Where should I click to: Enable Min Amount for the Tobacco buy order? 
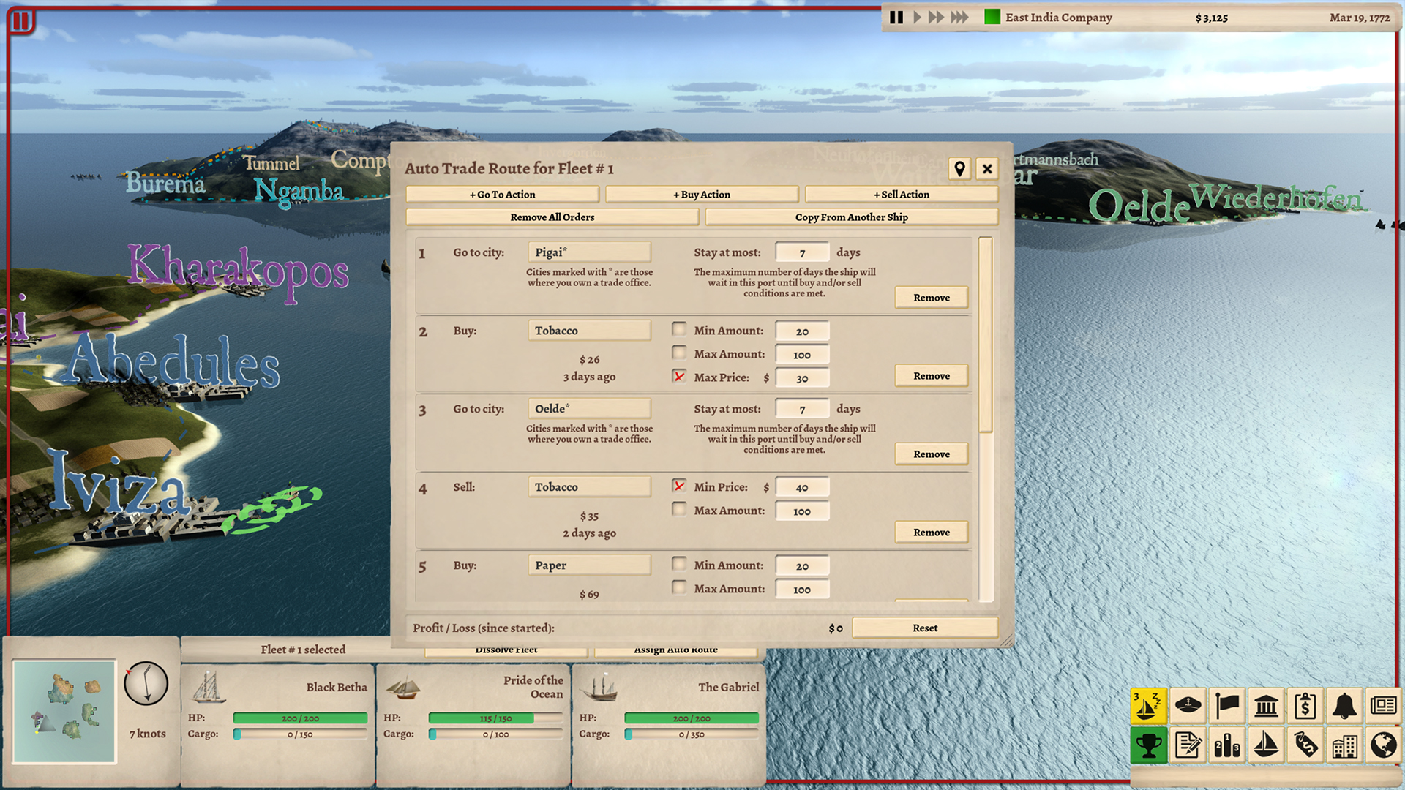pyautogui.click(x=679, y=328)
